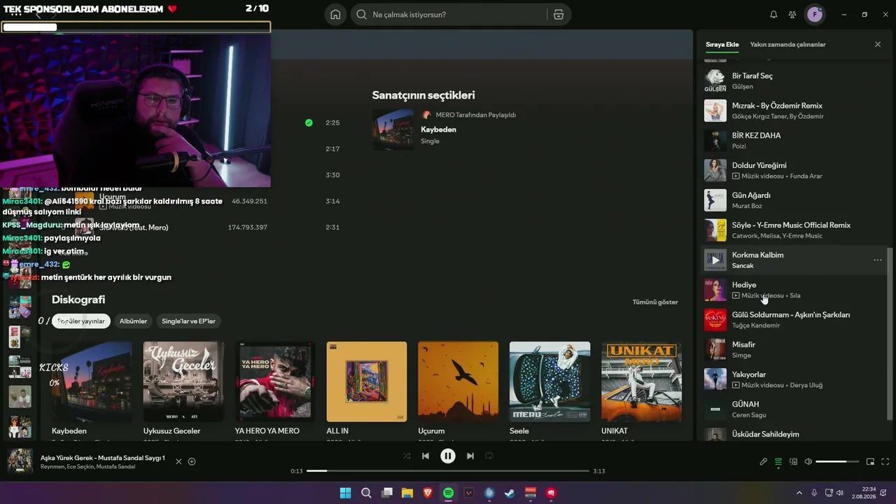This screenshot has height=504, width=896.
Task: Select the Popüler yayınlar filter chip
Action: click(x=81, y=321)
